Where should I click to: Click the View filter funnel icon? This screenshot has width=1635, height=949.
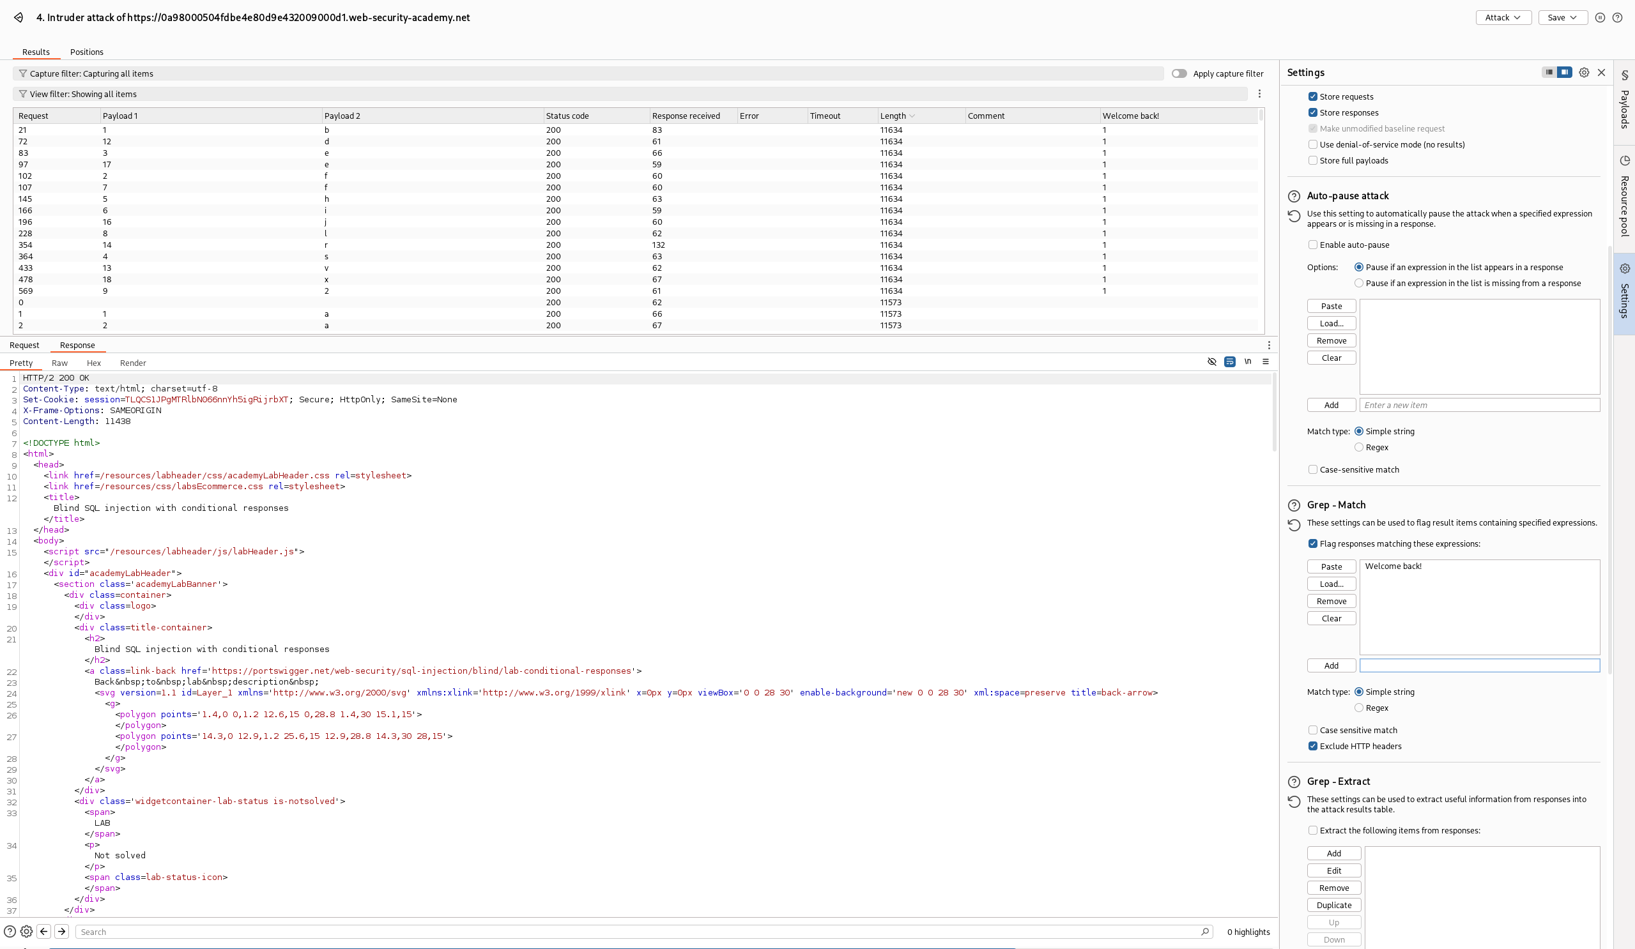(x=23, y=94)
